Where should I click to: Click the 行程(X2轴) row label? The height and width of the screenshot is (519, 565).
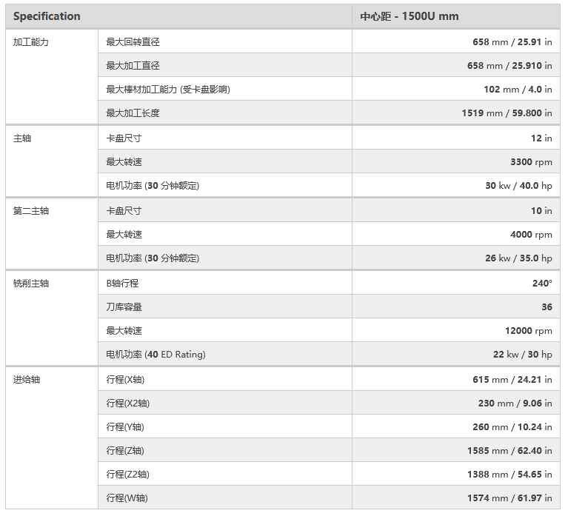click(127, 404)
